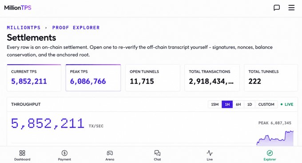The image size is (302, 163).
Task: Click the PEAK 6,087,345 label
Action: coord(275,123)
